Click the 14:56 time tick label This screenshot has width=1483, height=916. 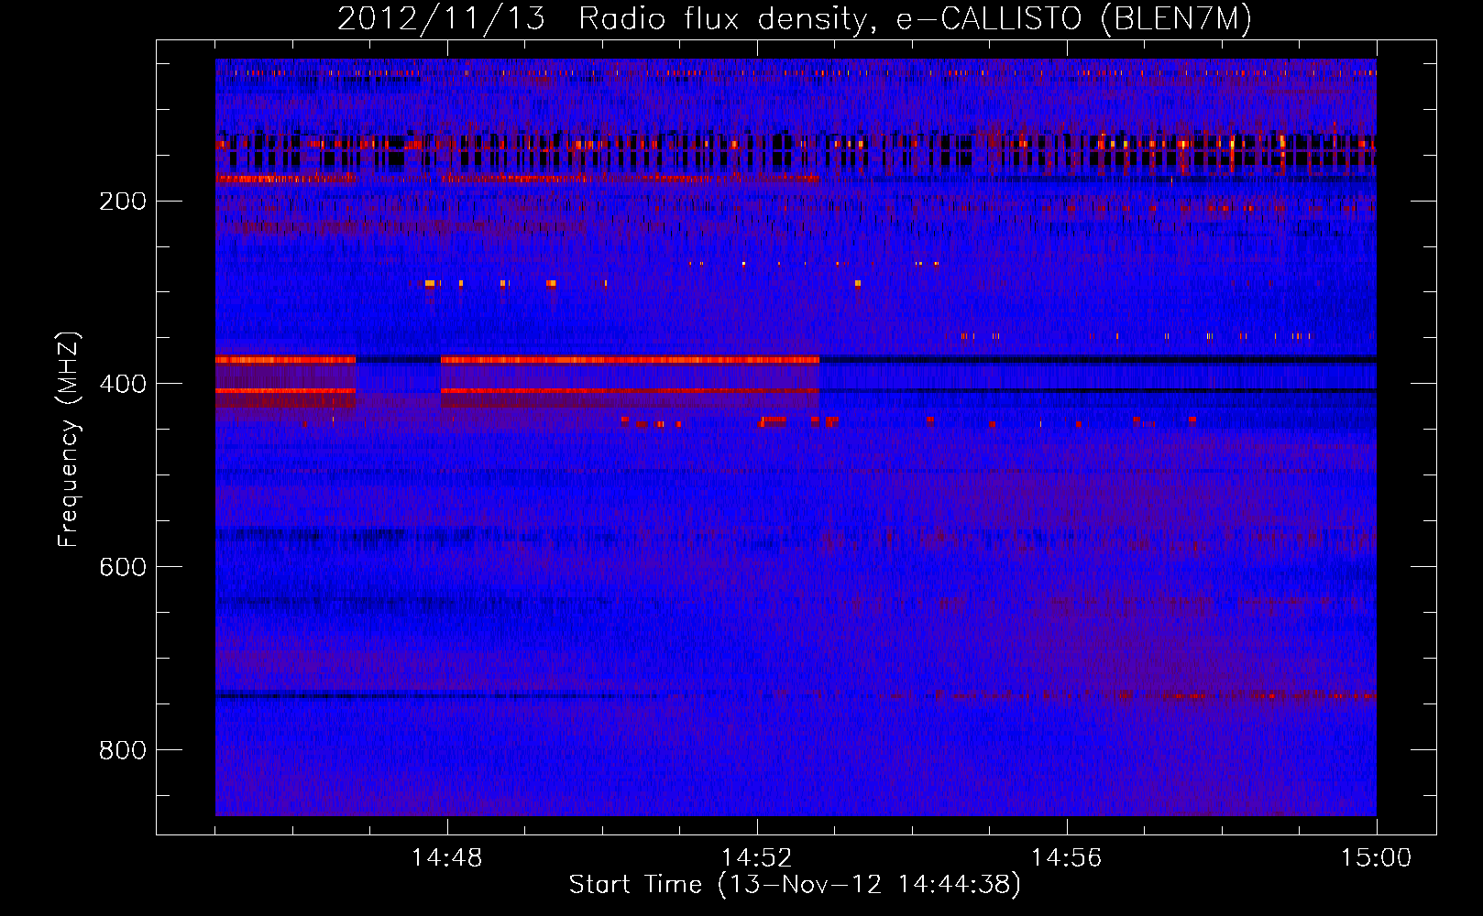click(1067, 858)
